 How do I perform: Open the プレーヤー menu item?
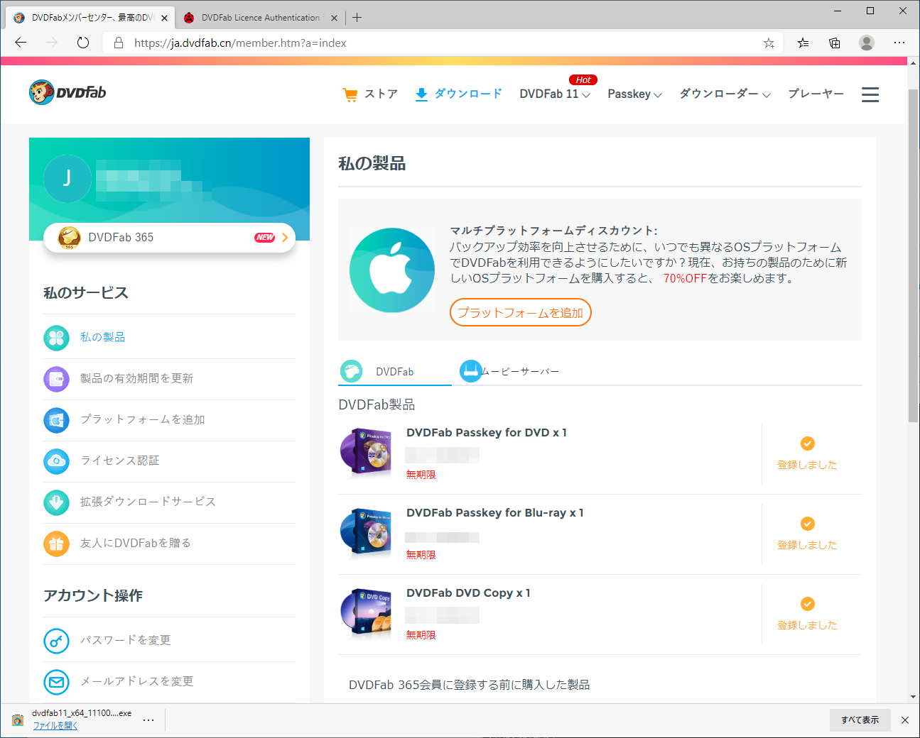816,94
